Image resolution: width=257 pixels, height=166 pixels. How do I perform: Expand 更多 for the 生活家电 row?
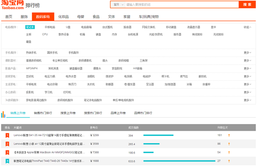click(248, 84)
